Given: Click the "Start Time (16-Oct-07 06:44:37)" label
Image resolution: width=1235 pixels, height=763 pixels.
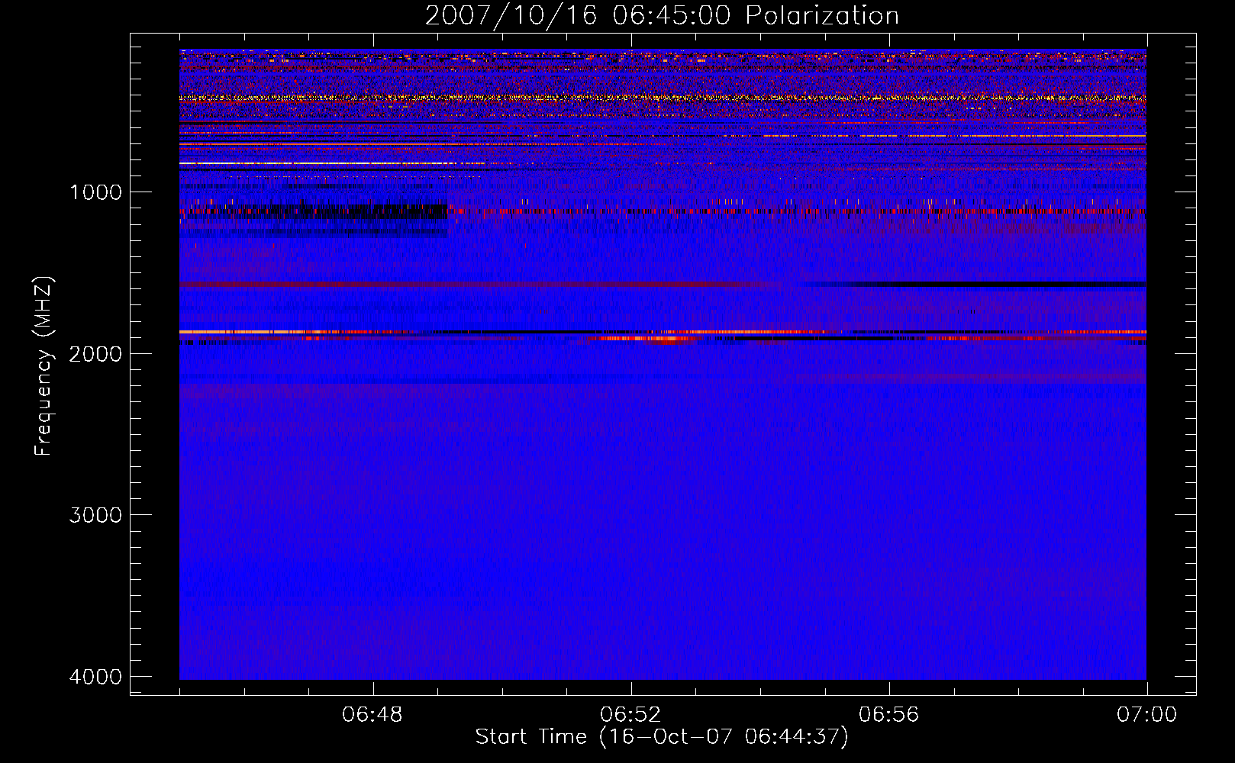Looking at the screenshot, I should 662,737.
